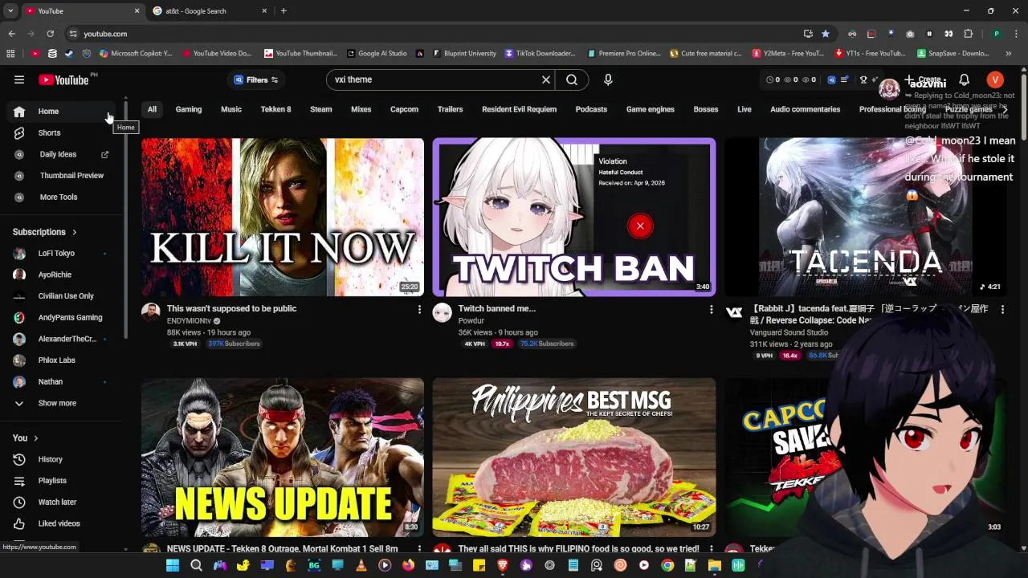
Task: Open Nathan subscription channel
Action: [x=60, y=381]
